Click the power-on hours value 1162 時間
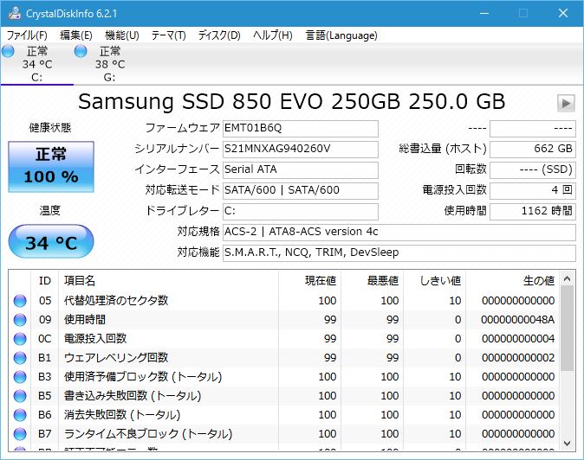 point(533,212)
